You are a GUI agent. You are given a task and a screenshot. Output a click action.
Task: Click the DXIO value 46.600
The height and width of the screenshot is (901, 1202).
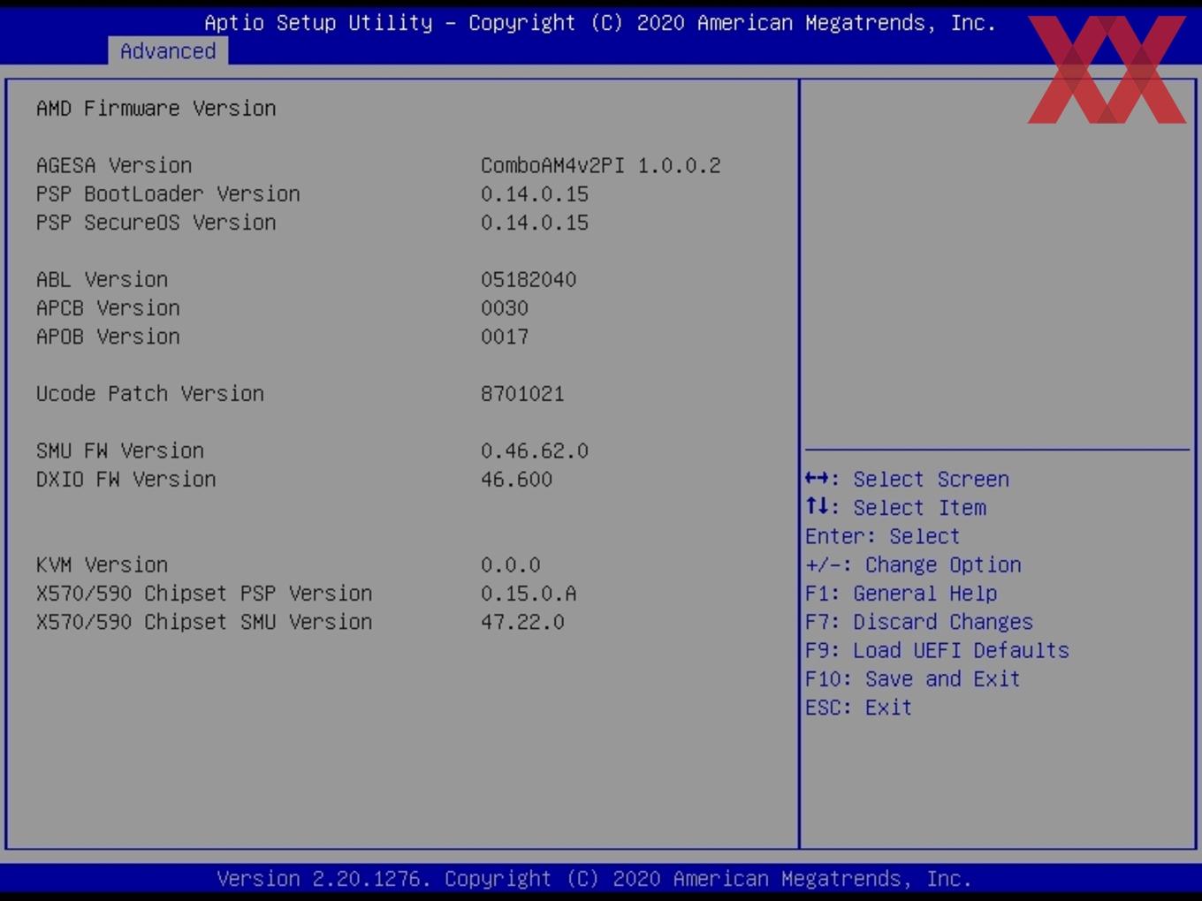[x=516, y=480]
